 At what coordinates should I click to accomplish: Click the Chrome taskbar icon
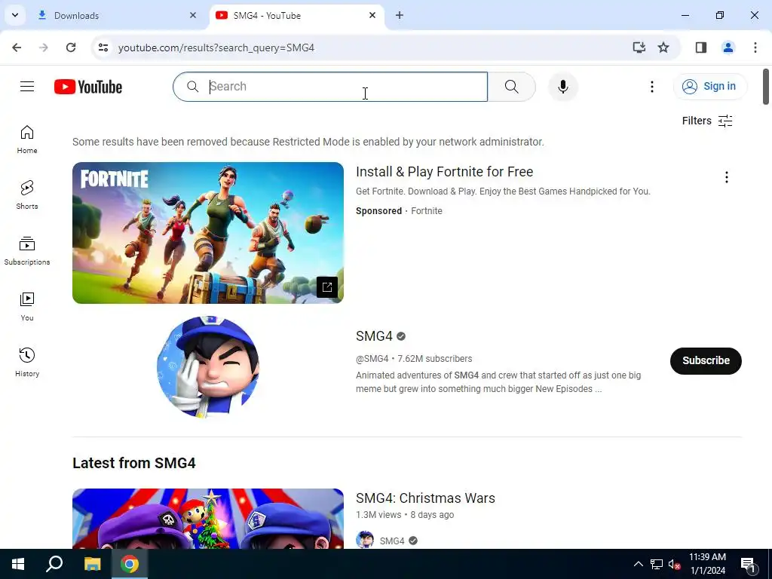pyautogui.click(x=130, y=564)
